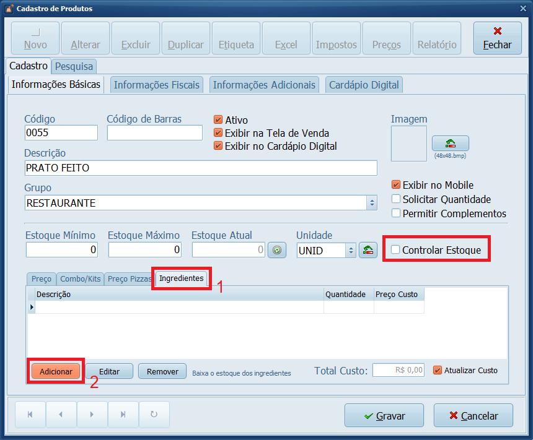Disable the Atualizar Custo checkbox
The image size is (533, 440).
(438, 370)
